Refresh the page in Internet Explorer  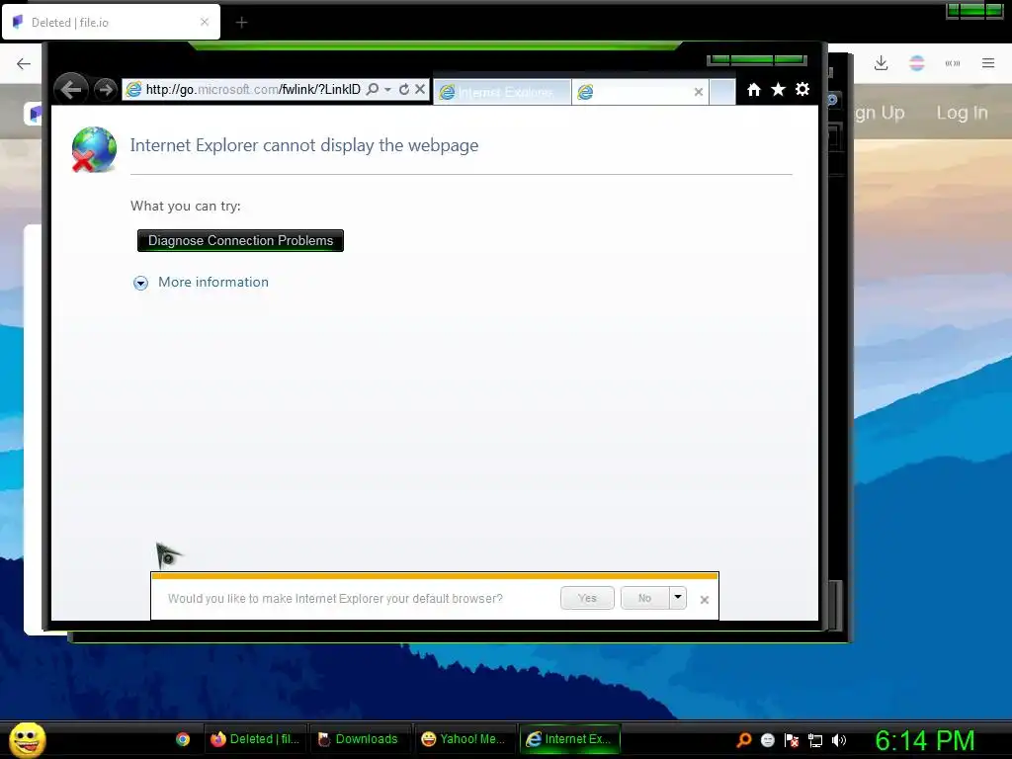404,89
